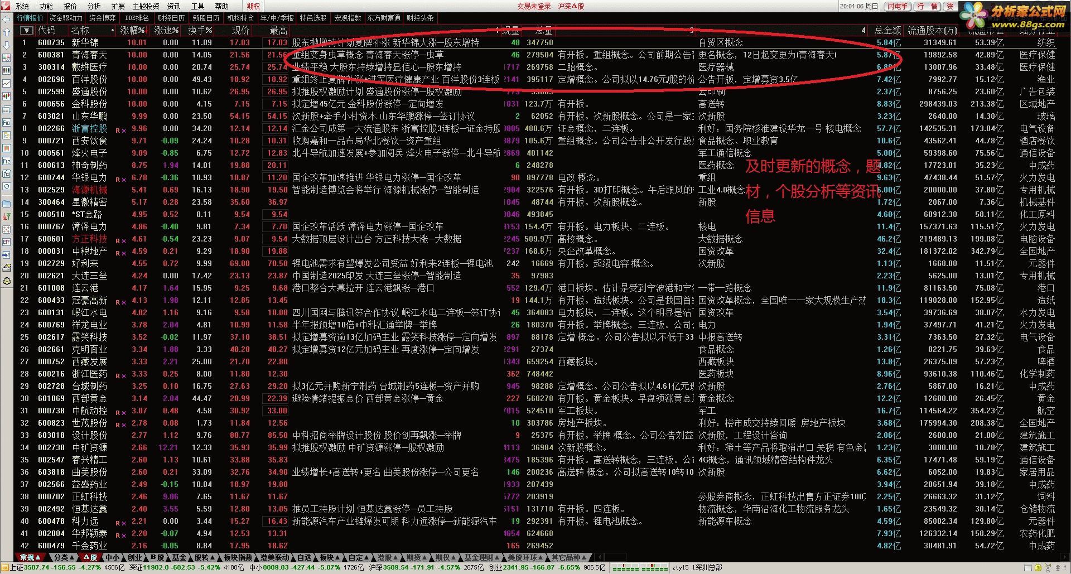The width and height of the screenshot is (1071, 574).
Task: Select the 板块指数 bottom tab
Action: 238,557
